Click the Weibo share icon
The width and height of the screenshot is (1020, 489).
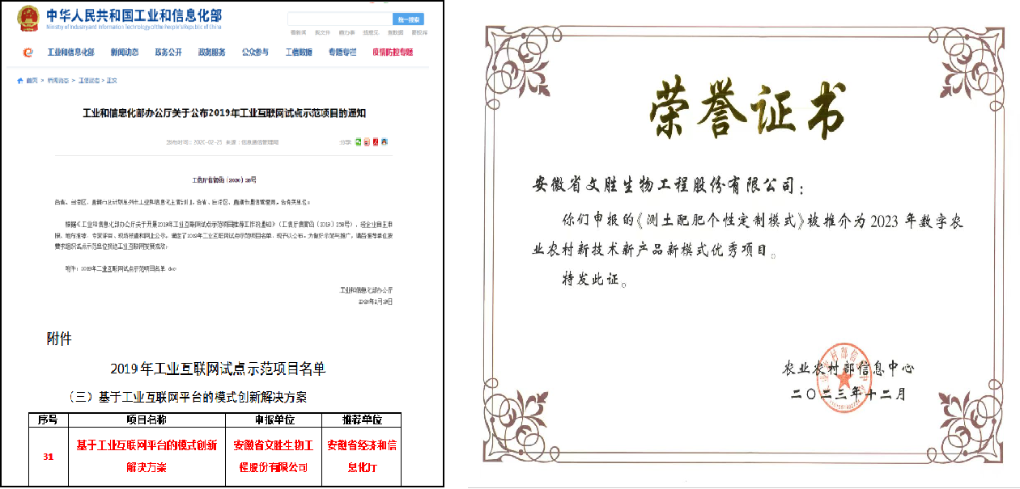pyautogui.click(x=367, y=142)
